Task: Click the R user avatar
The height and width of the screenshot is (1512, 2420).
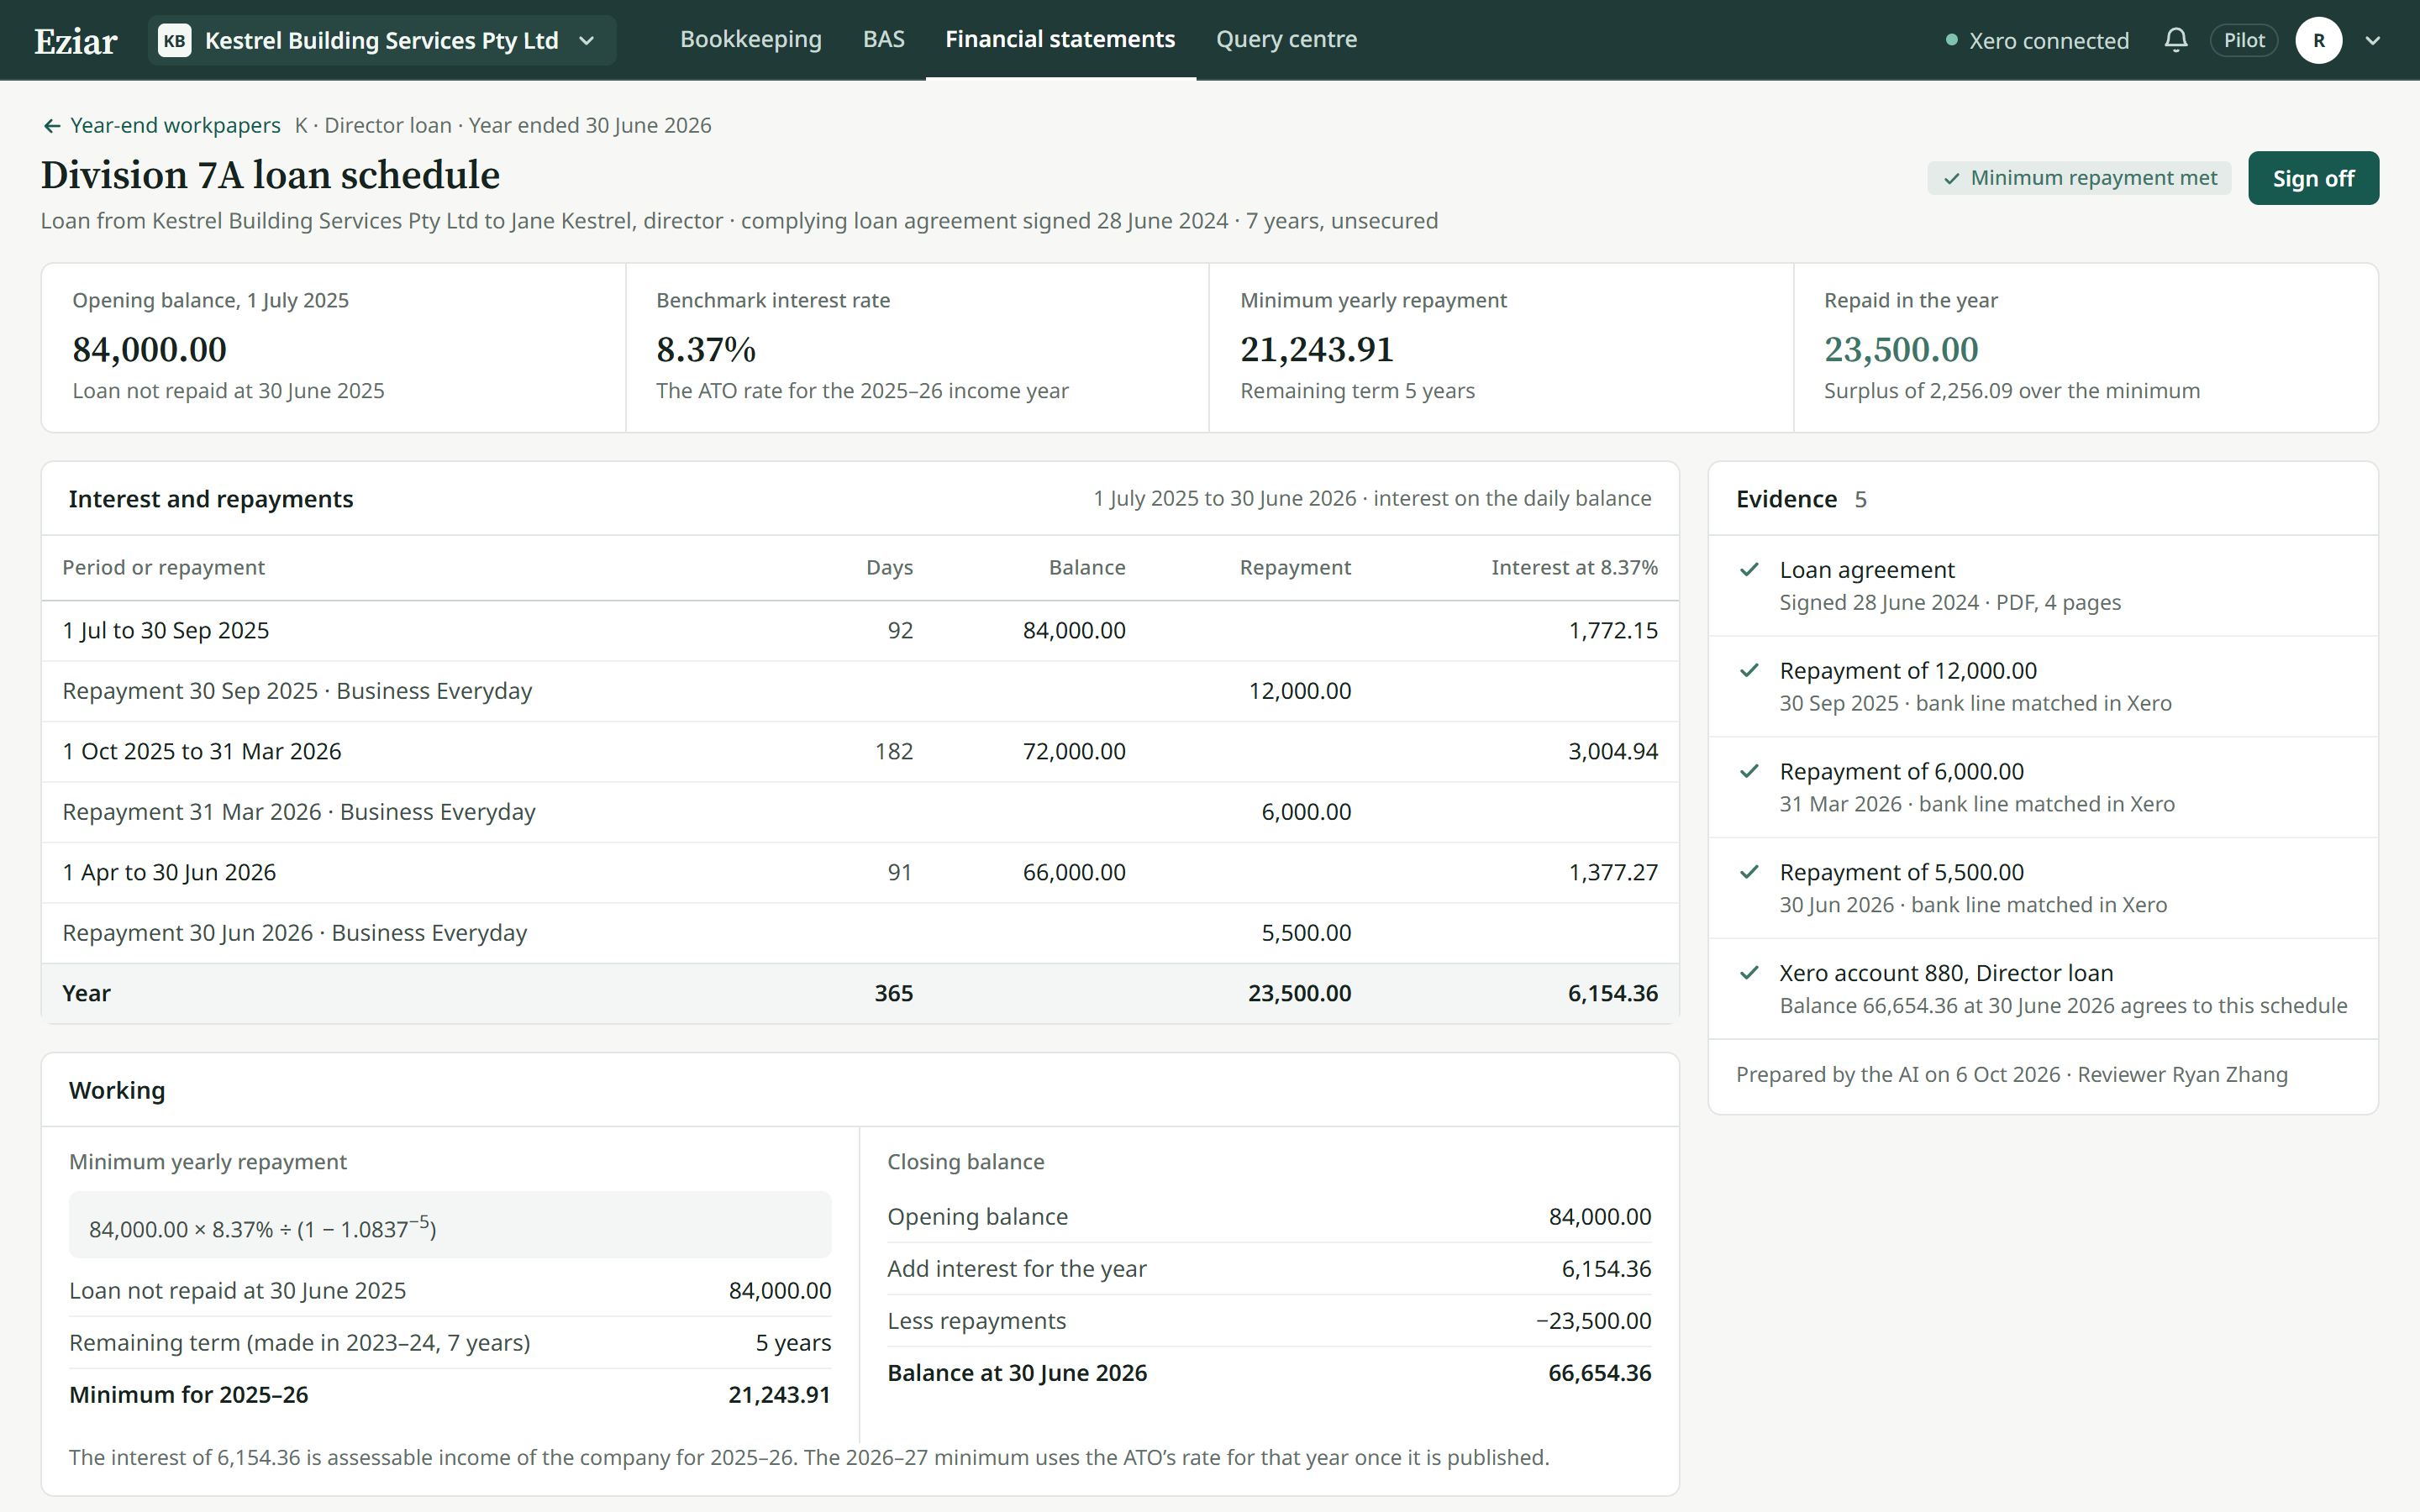Action: 2318,41
